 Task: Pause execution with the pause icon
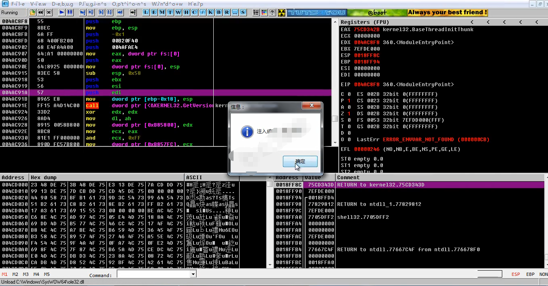click(x=70, y=13)
